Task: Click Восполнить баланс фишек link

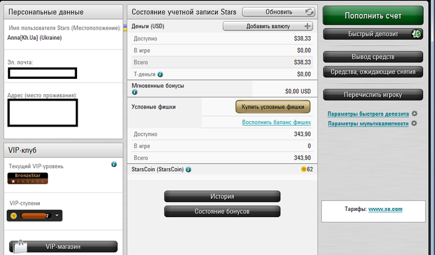Action: 277,122
